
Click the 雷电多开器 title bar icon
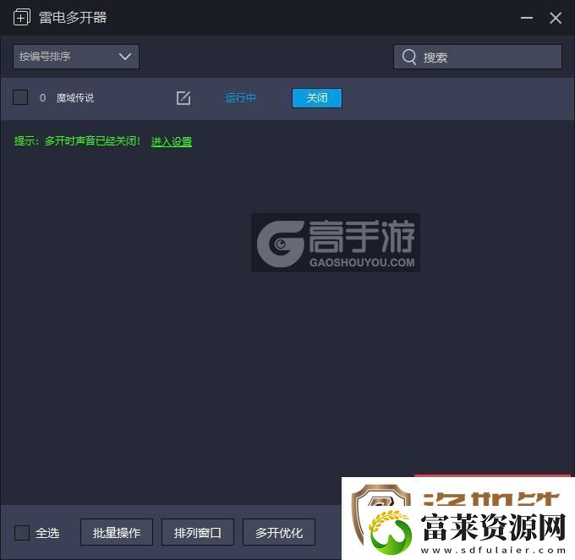click(x=22, y=18)
